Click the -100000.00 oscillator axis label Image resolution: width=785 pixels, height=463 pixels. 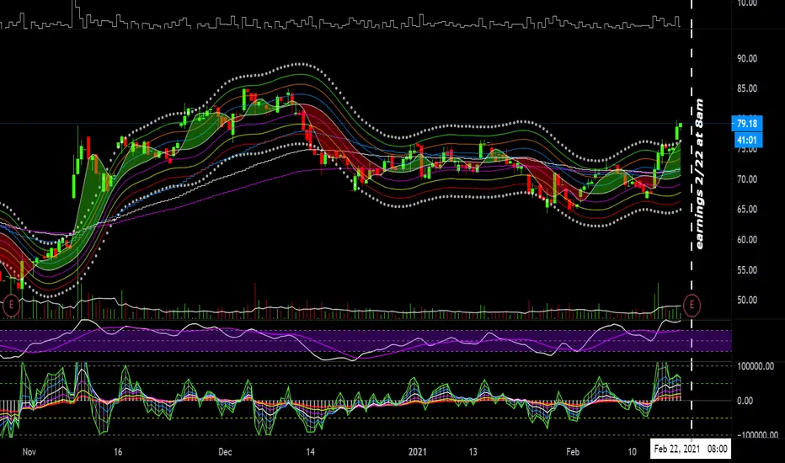(x=756, y=435)
